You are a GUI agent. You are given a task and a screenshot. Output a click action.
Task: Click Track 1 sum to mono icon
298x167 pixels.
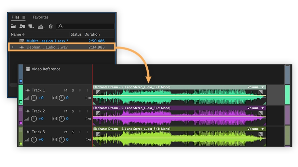pos(88,98)
